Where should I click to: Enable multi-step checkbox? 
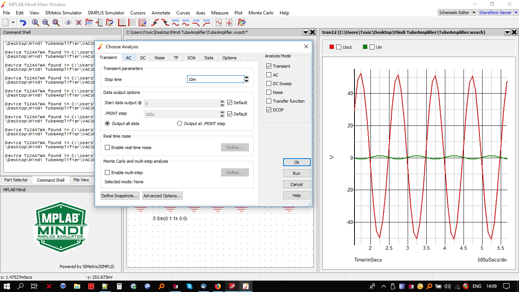107,173
